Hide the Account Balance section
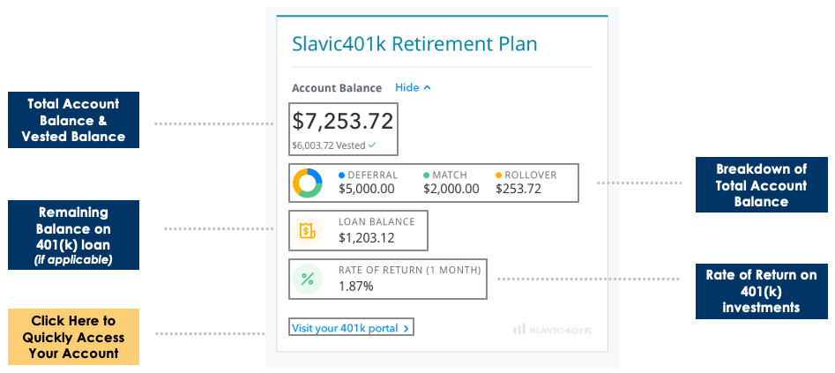Image resolution: width=835 pixels, height=373 pixels. [406, 88]
